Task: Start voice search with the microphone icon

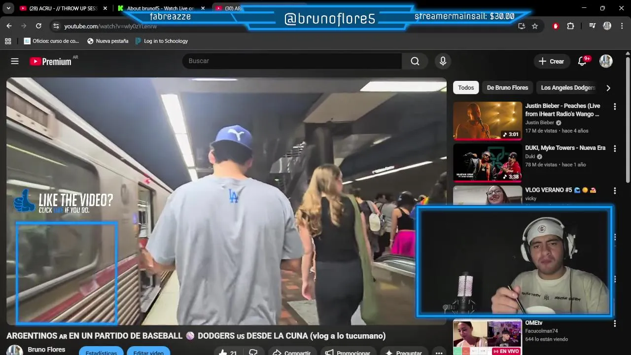Action: (443, 61)
